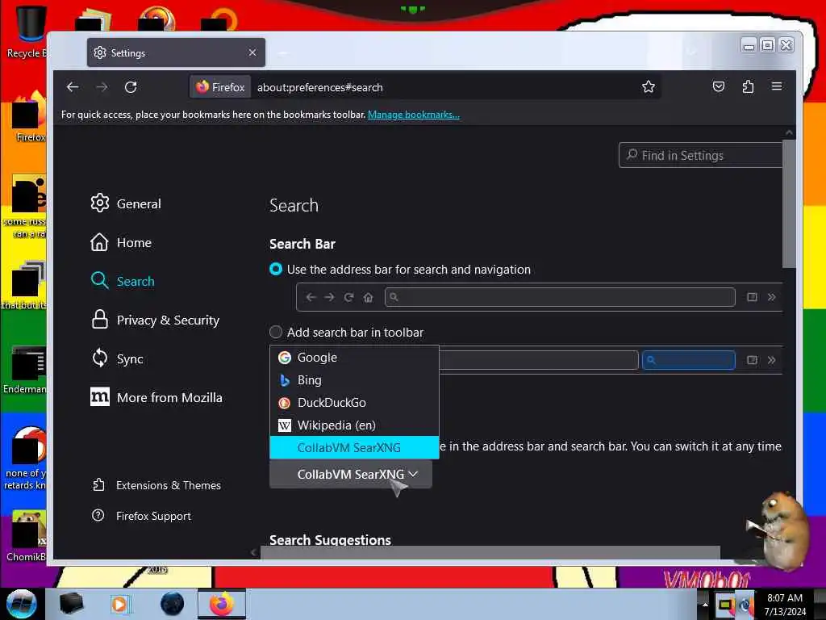The width and height of the screenshot is (826, 620).
Task: Open Firefox Support link
Action: click(141, 516)
